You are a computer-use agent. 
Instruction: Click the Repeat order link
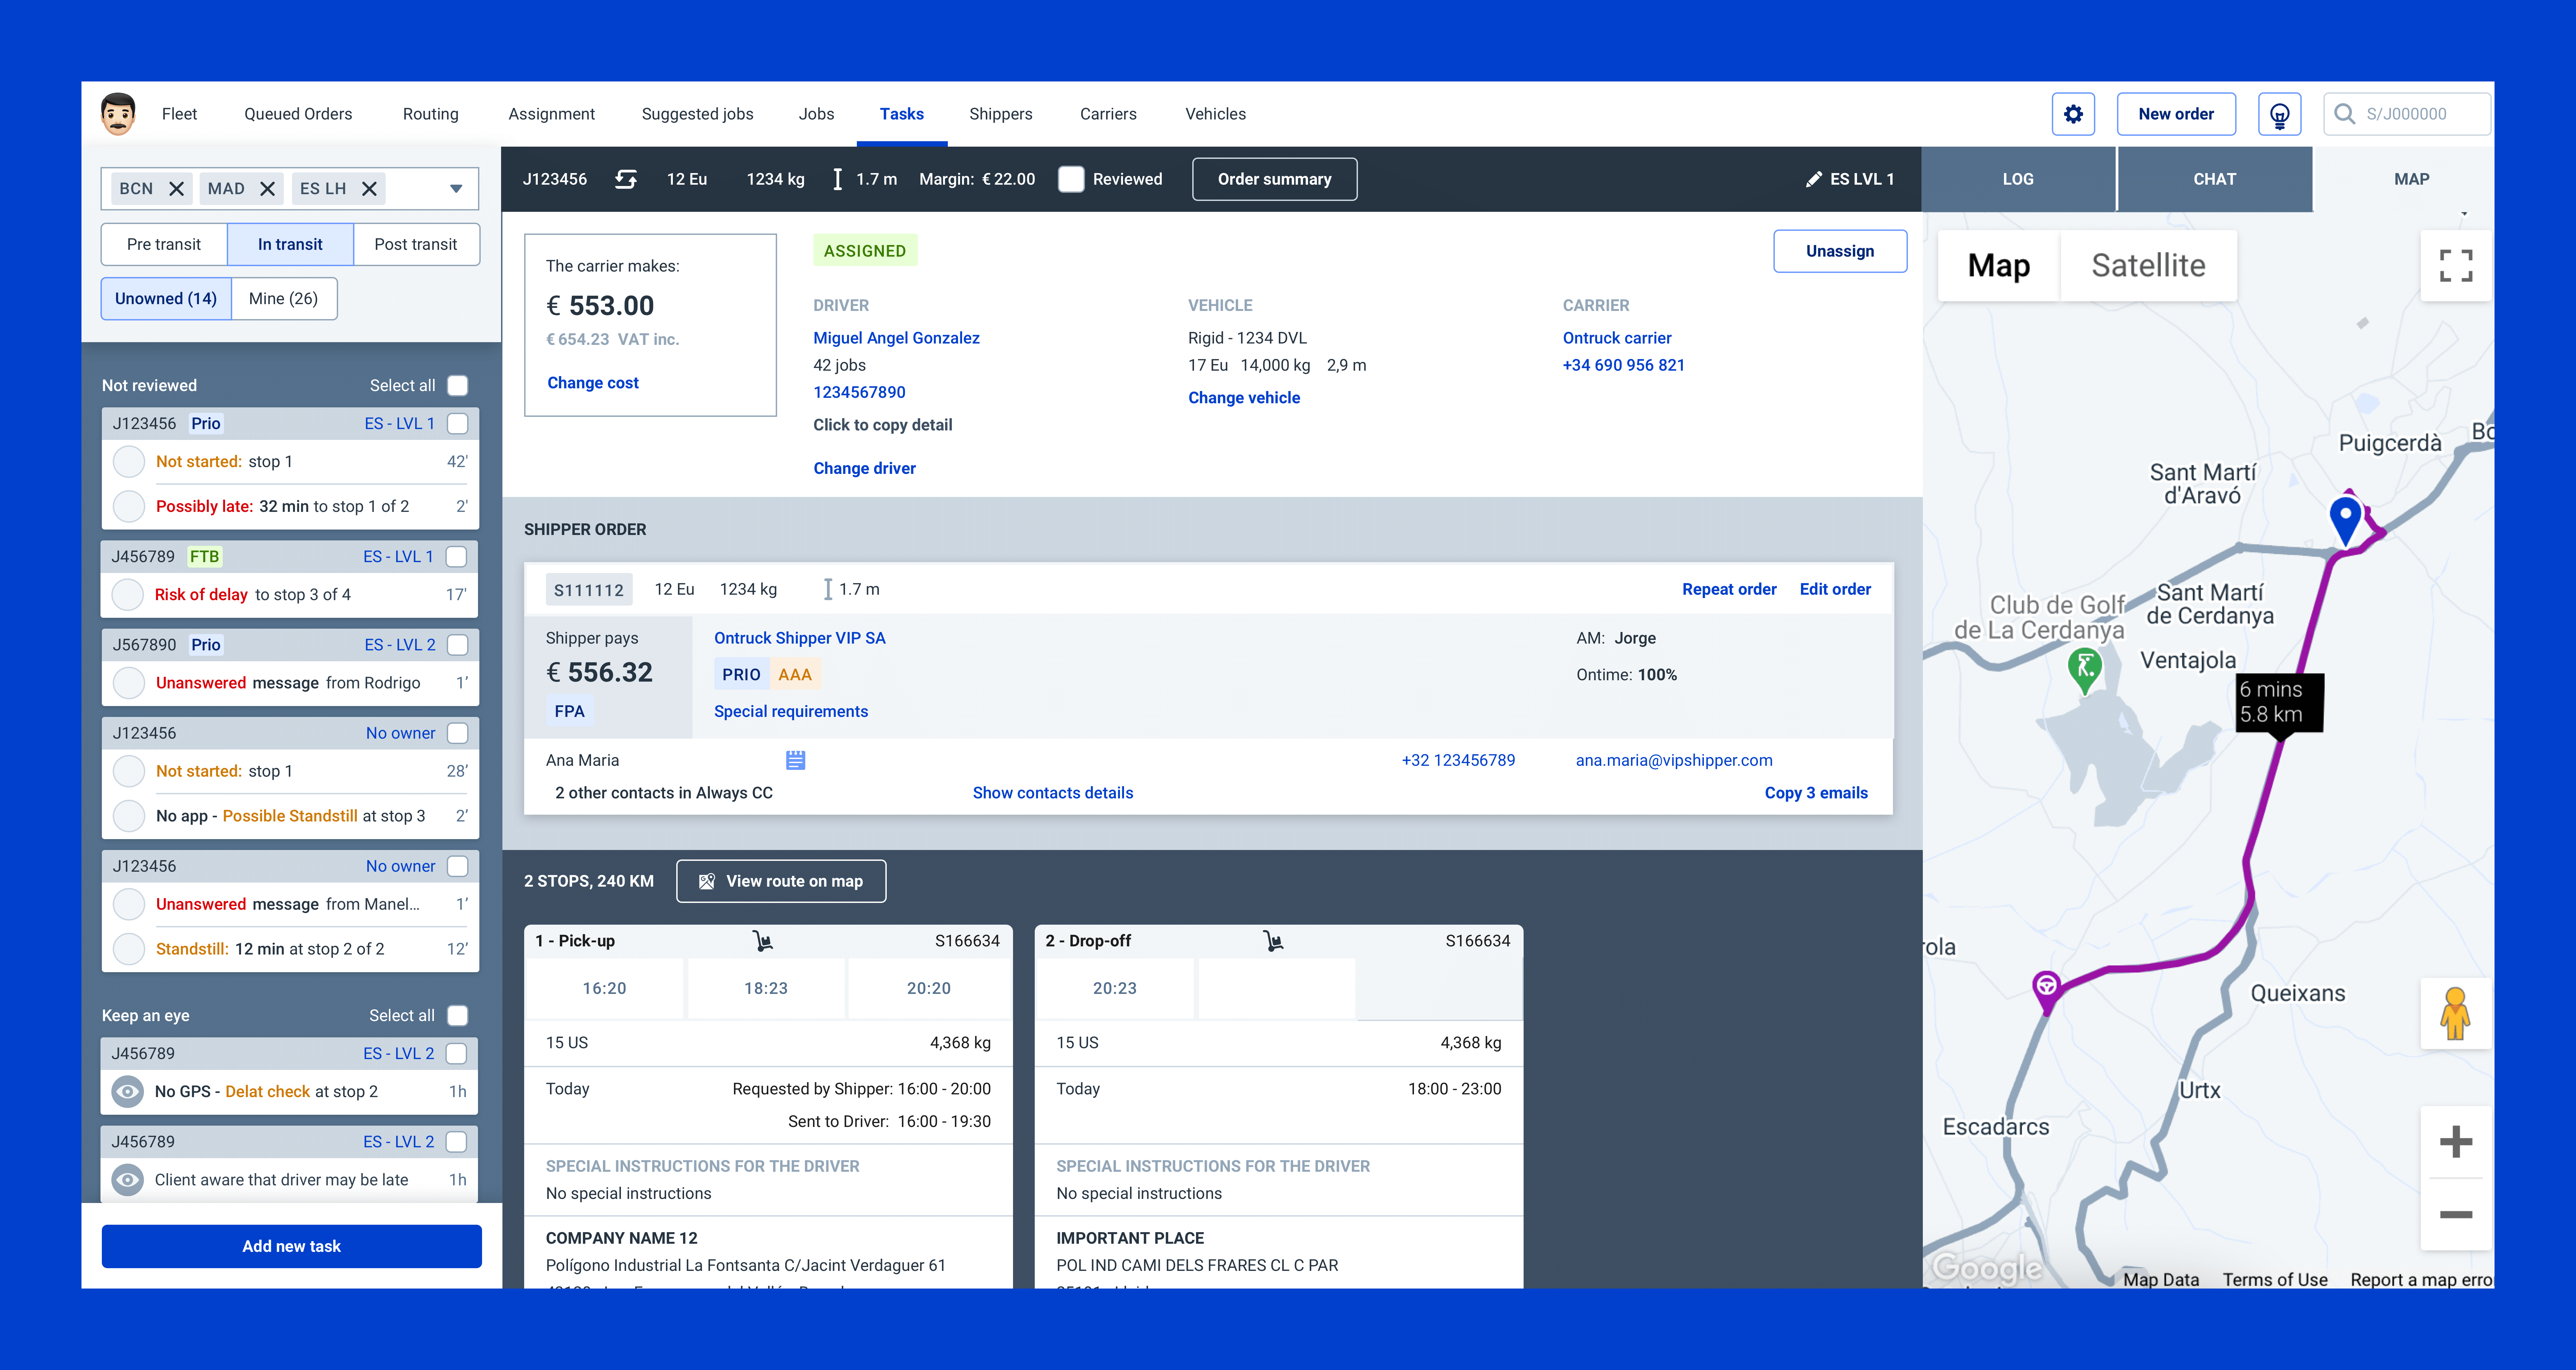point(1729,590)
